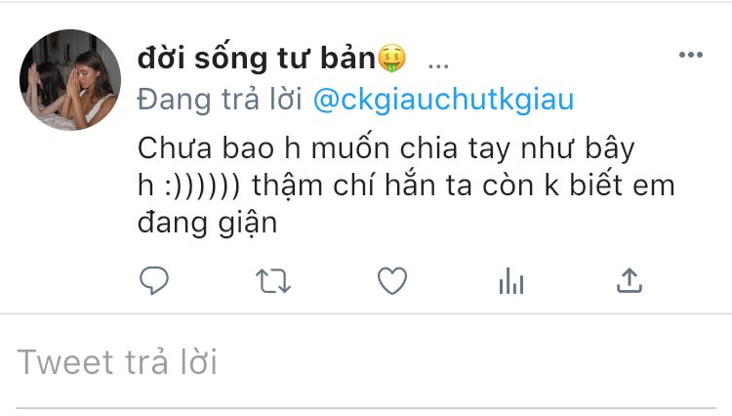The image size is (732, 416).
Task: Open the three-dot more options menu
Action: coord(691,55)
